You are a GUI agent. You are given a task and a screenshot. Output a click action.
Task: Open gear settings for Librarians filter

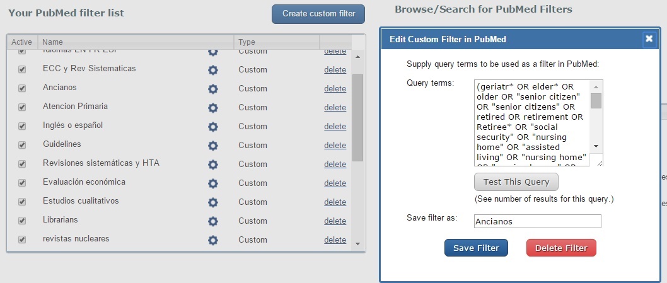[212, 221]
